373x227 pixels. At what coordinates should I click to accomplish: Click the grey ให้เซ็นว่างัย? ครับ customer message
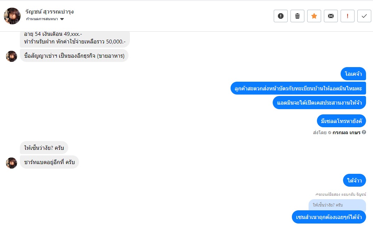click(44, 147)
